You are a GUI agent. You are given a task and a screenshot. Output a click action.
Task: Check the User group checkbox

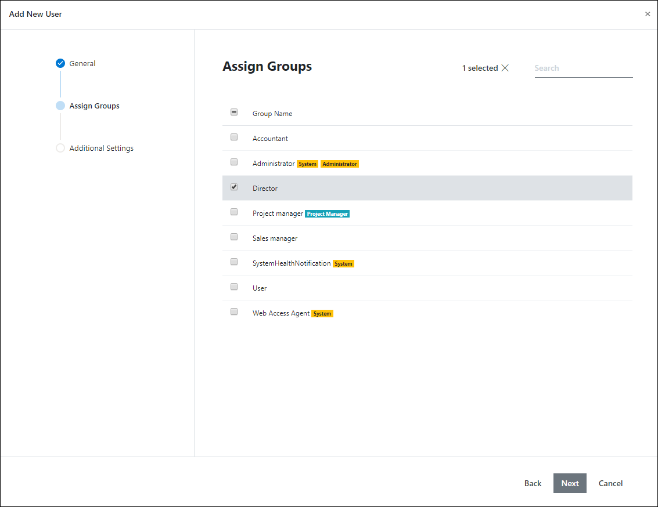coord(234,287)
